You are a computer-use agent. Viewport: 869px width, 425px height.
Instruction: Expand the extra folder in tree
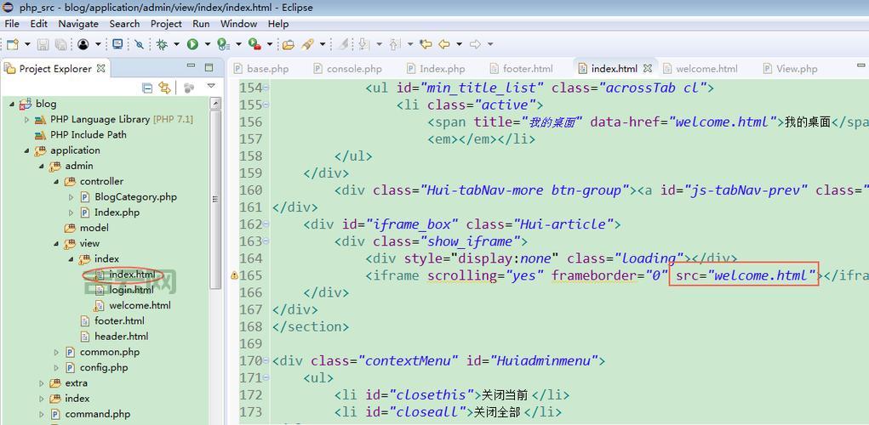[x=41, y=383]
